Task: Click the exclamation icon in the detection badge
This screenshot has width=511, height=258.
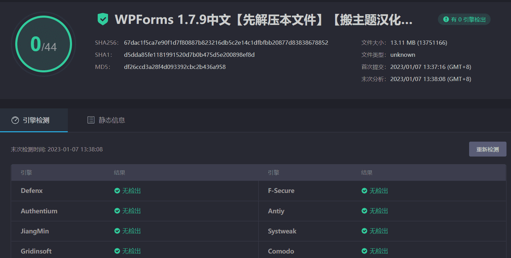Action: (x=446, y=20)
